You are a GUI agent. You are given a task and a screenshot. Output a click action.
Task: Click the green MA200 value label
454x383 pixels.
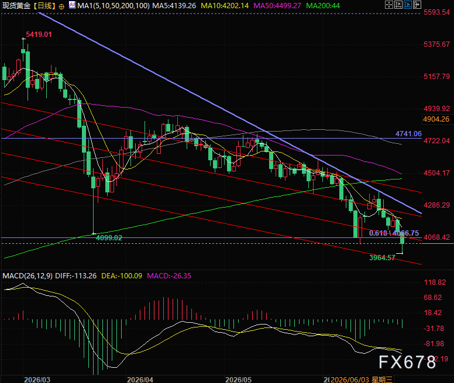[x=323, y=5]
